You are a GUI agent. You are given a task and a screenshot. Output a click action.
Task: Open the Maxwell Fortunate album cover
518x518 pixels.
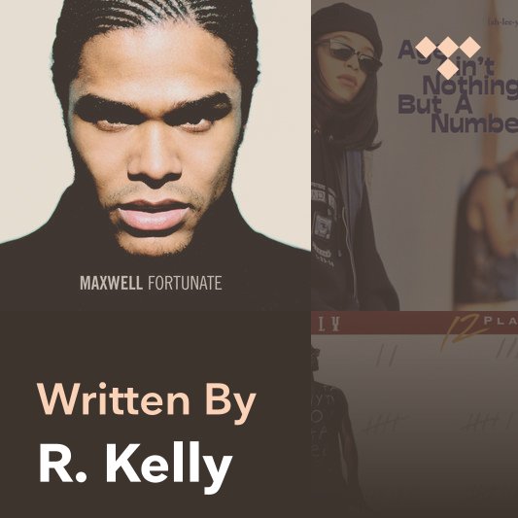[x=155, y=155]
